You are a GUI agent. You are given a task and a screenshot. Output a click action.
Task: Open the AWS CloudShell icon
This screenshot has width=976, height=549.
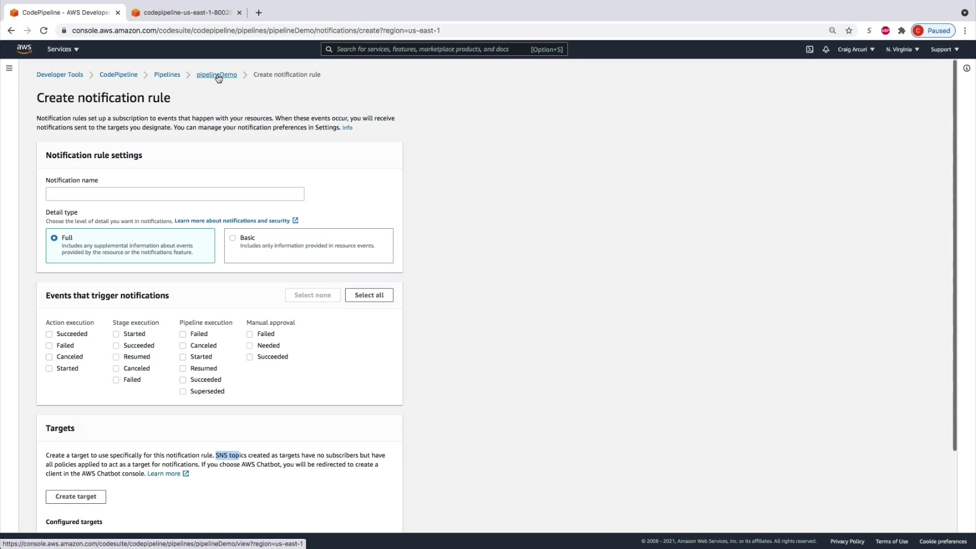(x=809, y=49)
